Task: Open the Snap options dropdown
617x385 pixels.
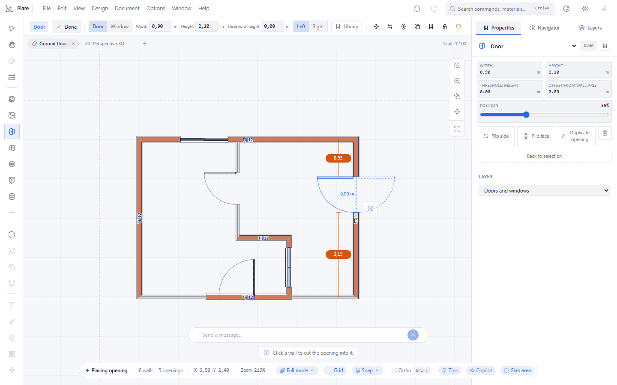Action: (x=367, y=370)
